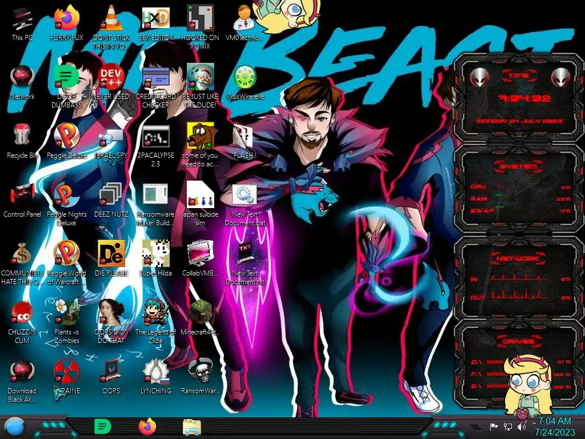Select the VirusWire.exe lime icon
The width and height of the screenshot is (585, 439).
click(245, 82)
